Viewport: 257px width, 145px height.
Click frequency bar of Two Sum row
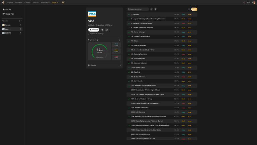[190, 15]
